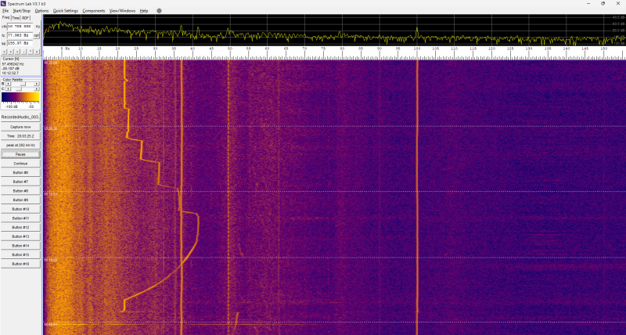Click the Continue button
626x335 pixels.
click(20, 164)
